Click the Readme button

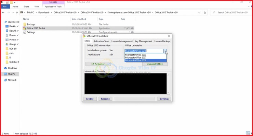pyautogui.click(x=105, y=99)
